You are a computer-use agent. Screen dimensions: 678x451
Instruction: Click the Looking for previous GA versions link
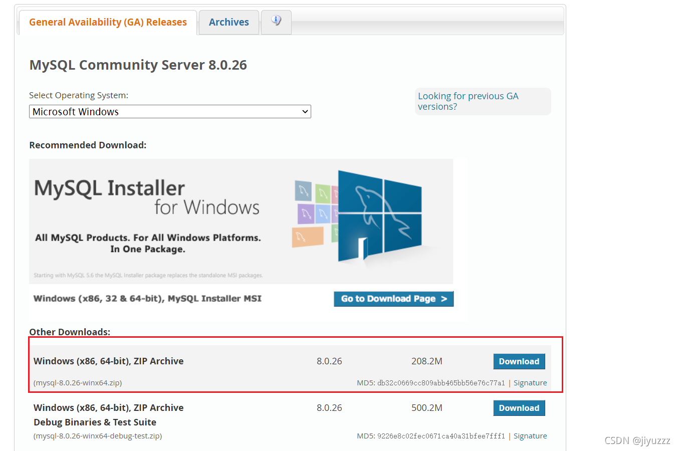pos(468,101)
